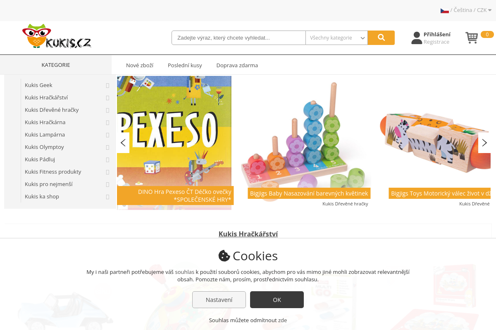Open the Pexeso product banner image
This screenshot has height=330, width=496.
point(174,143)
